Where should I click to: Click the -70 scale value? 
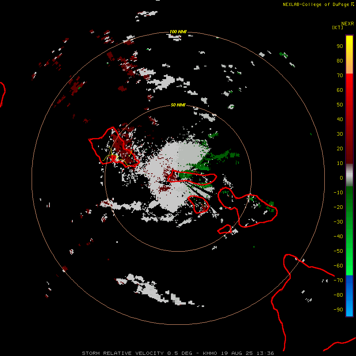[338, 280]
